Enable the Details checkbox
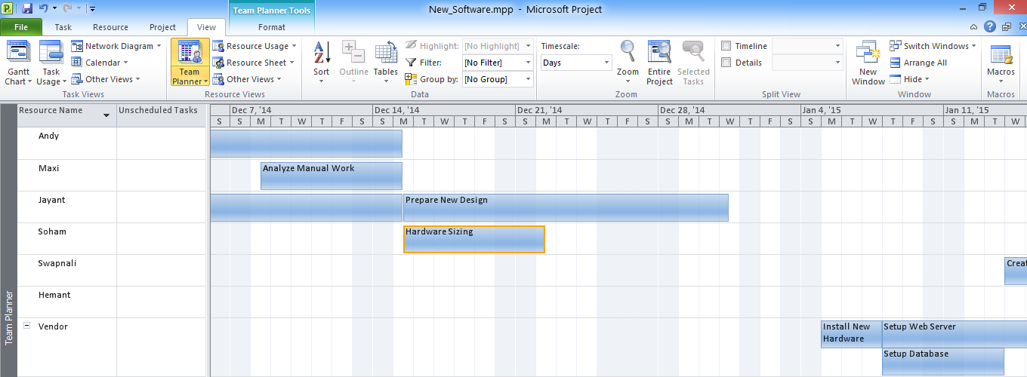The image size is (1027, 377). point(726,63)
